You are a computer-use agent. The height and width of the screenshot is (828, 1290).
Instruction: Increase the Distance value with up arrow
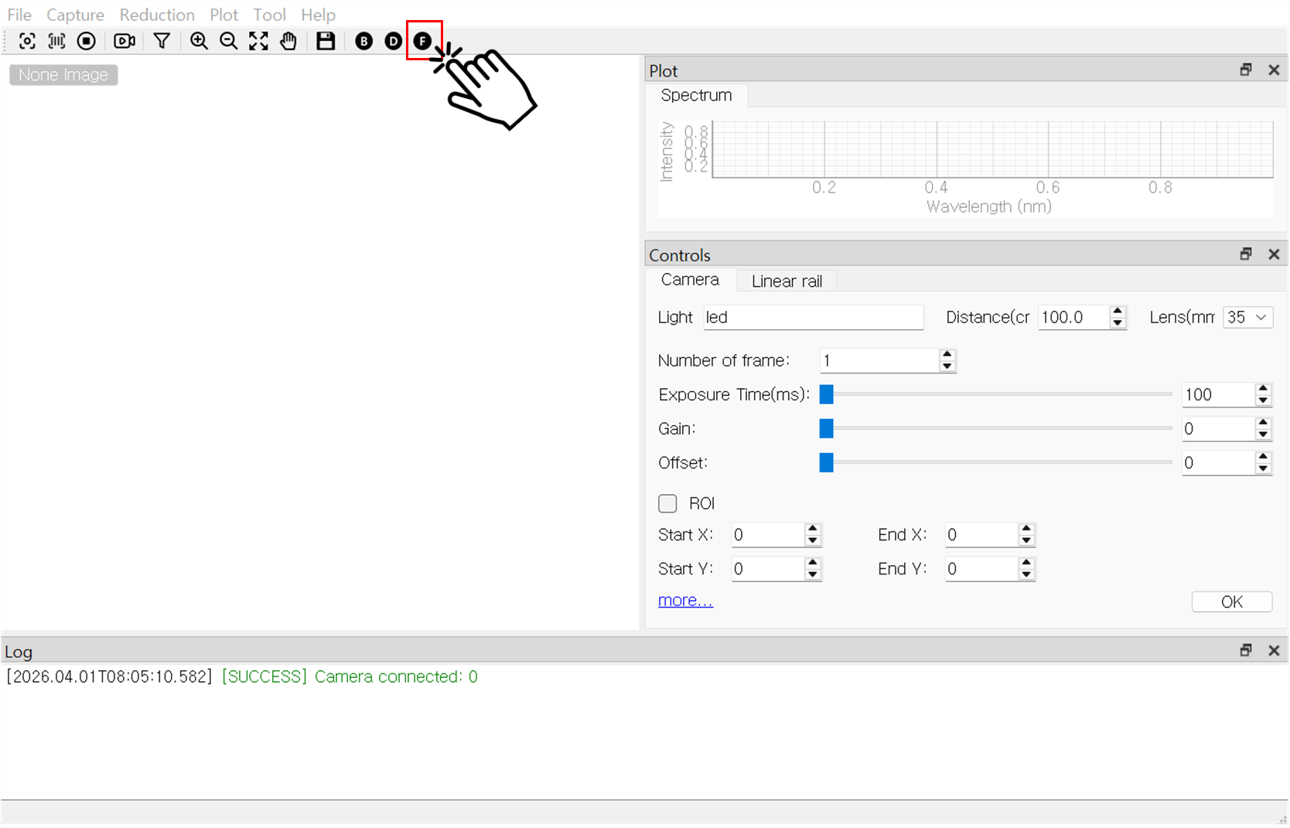tap(1117, 312)
